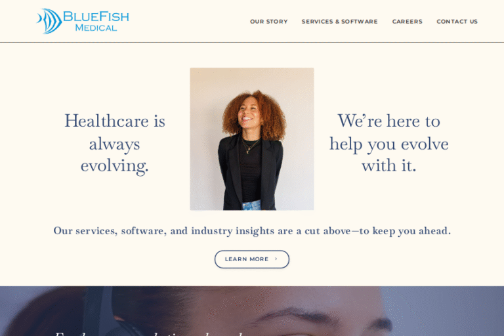The width and height of the screenshot is (504, 336).
Task: Click the blue-tinted banner image at the bottom
Action: [x=252, y=311]
